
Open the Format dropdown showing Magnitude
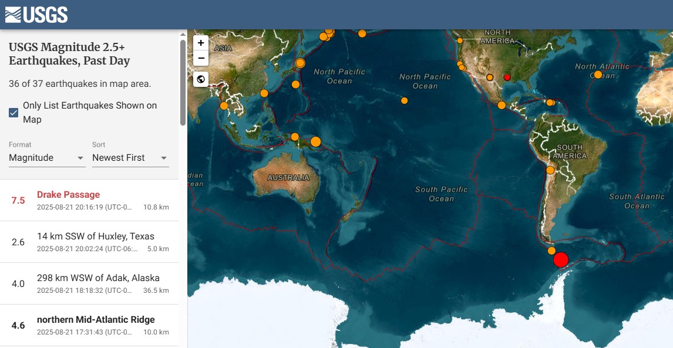click(47, 157)
